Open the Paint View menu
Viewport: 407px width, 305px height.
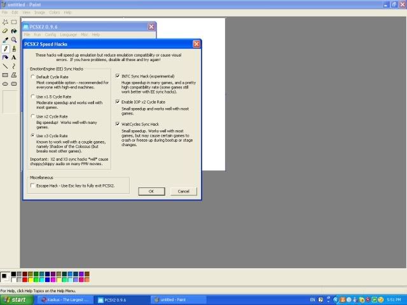click(26, 13)
